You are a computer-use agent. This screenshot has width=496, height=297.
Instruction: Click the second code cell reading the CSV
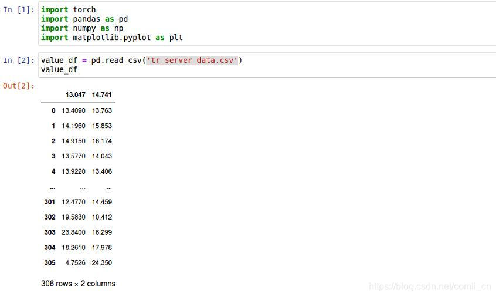267,65
